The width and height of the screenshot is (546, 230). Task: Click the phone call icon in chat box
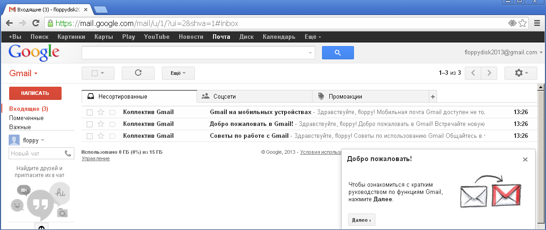[x=68, y=153]
